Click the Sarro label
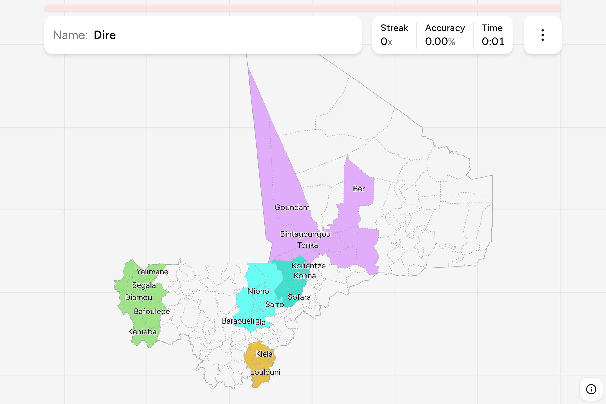 point(274,304)
